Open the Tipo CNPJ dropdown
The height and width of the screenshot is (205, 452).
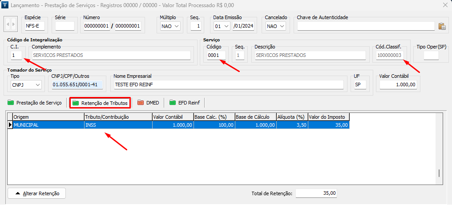pyautogui.click(x=26, y=85)
